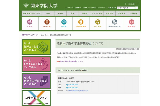
Task: Open the 生涯学習 menu item
Action: tap(121, 13)
